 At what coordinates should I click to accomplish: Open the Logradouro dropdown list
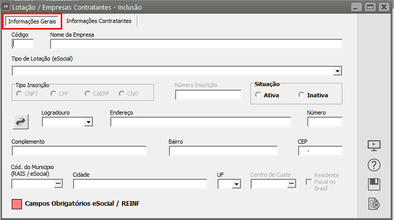tap(88, 122)
